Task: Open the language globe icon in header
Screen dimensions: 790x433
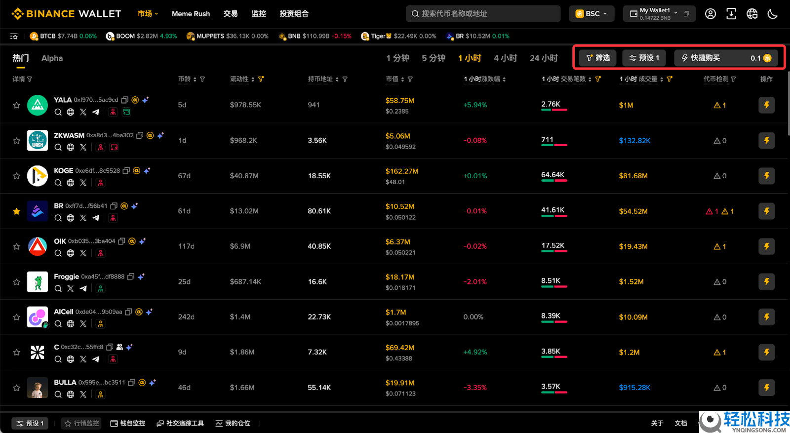Action: point(751,14)
